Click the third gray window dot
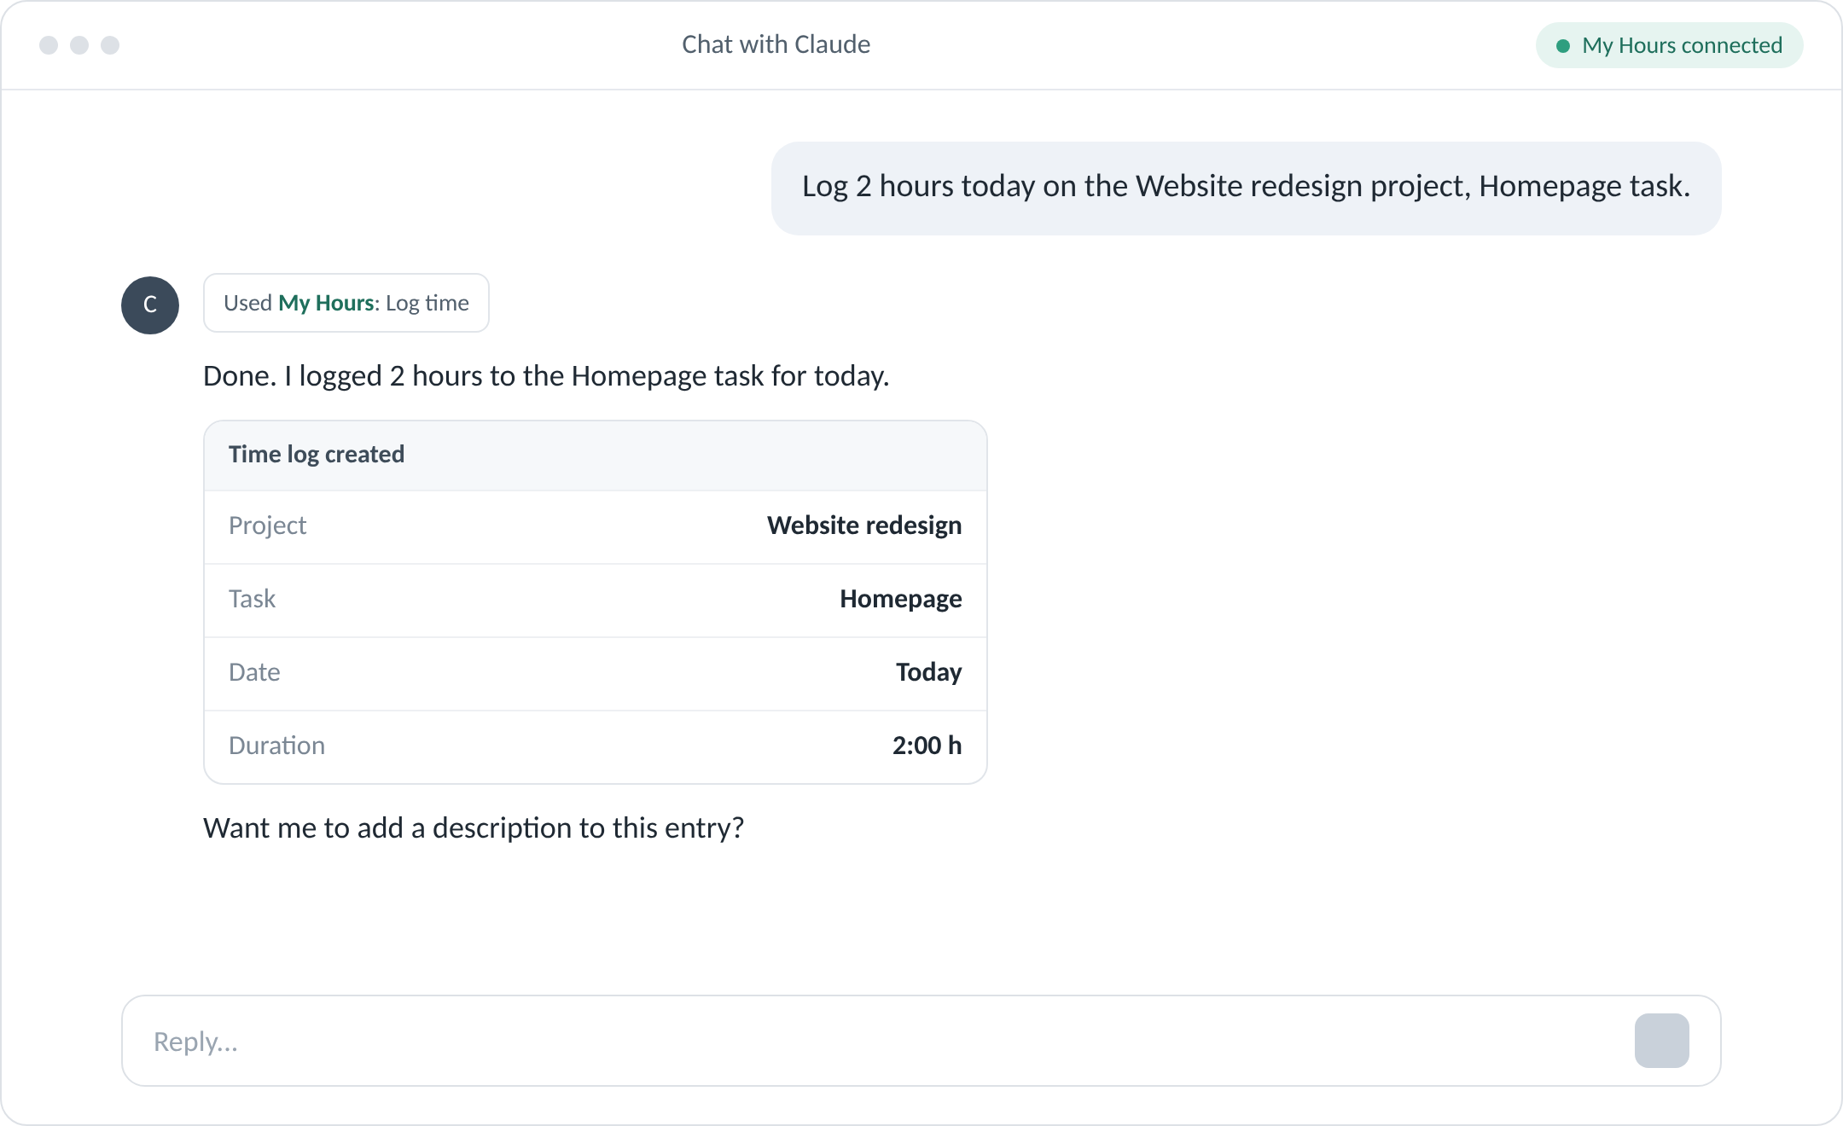This screenshot has width=1843, height=1126. [110, 45]
